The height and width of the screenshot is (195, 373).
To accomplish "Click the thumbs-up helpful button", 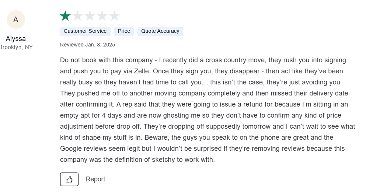I will (x=69, y=179).
